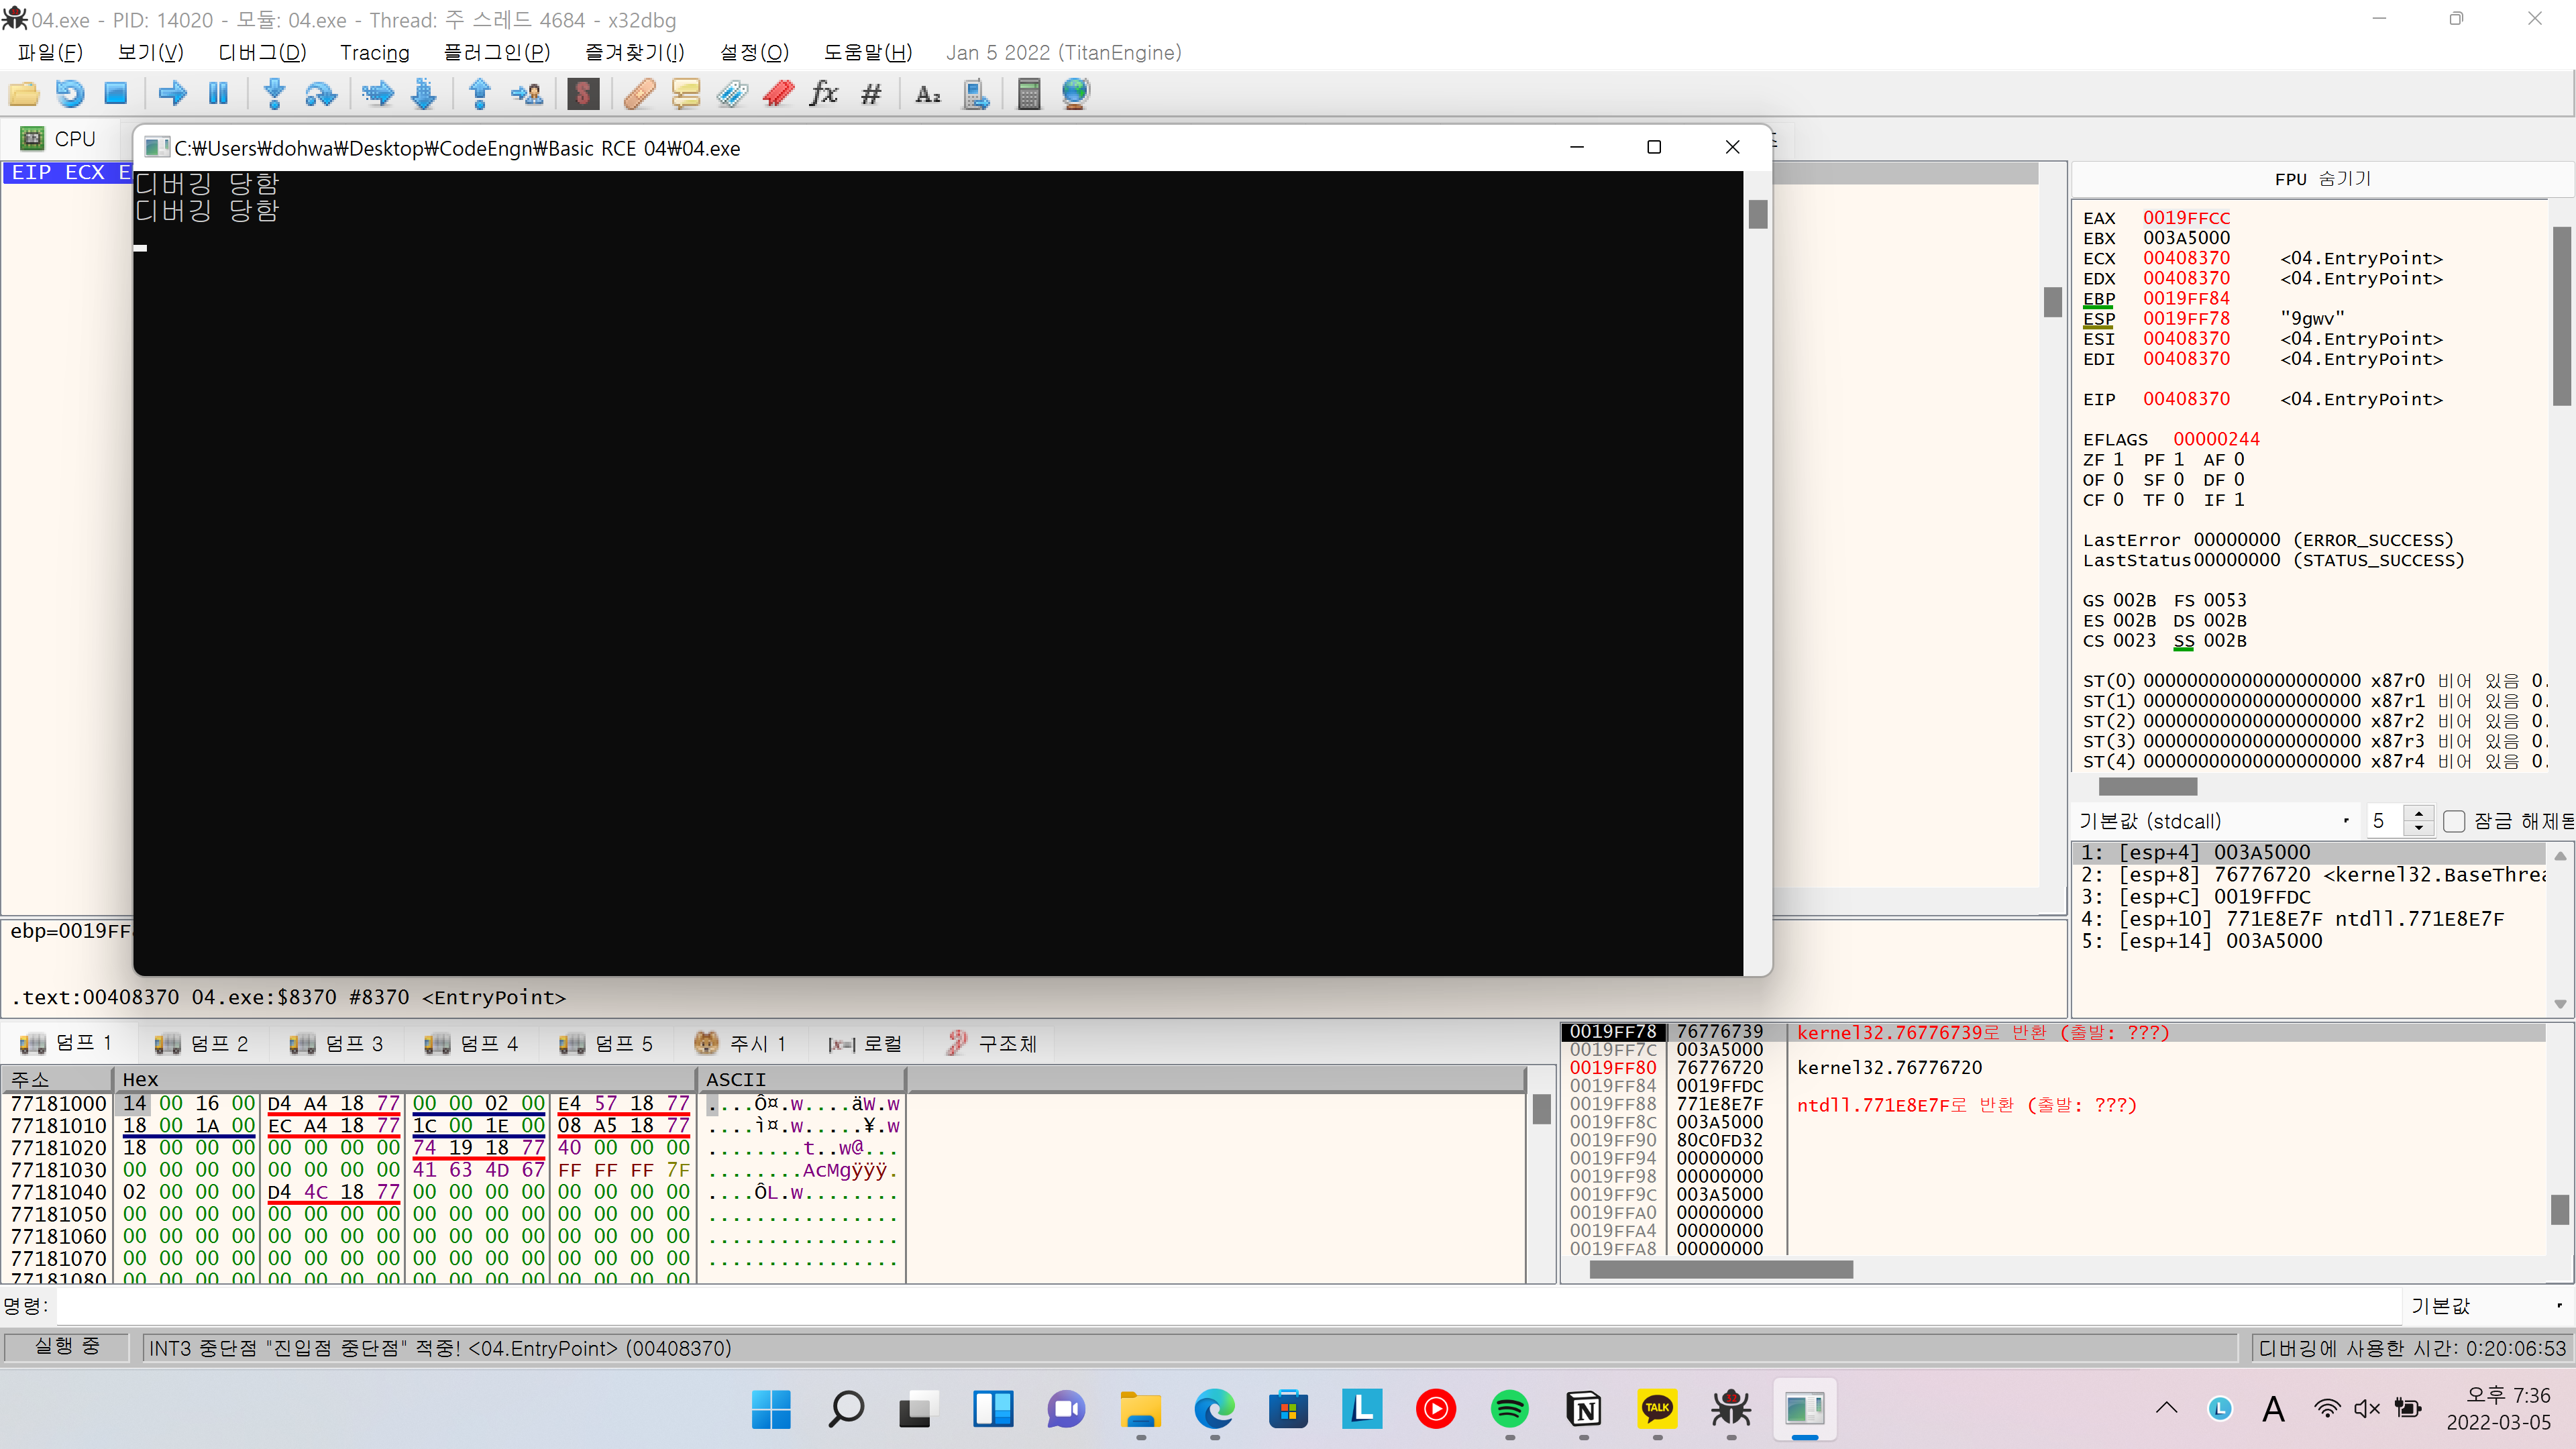Screen dimensions: 2576x1449
Task: Select the 덤프 5 tab
Action: (x=606, y=1043)
